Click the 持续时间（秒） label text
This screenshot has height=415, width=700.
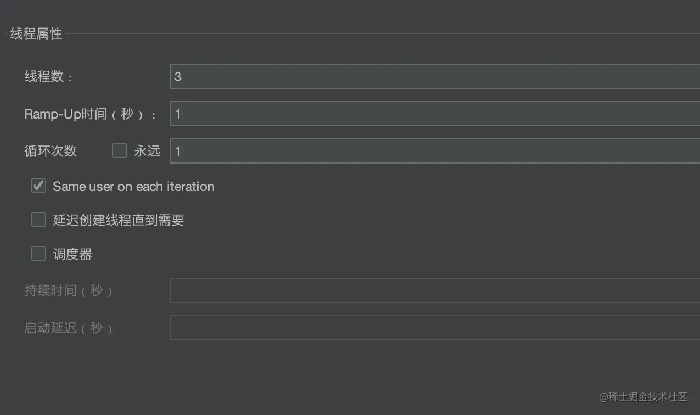pyautogui.click(x=69, y=291)
